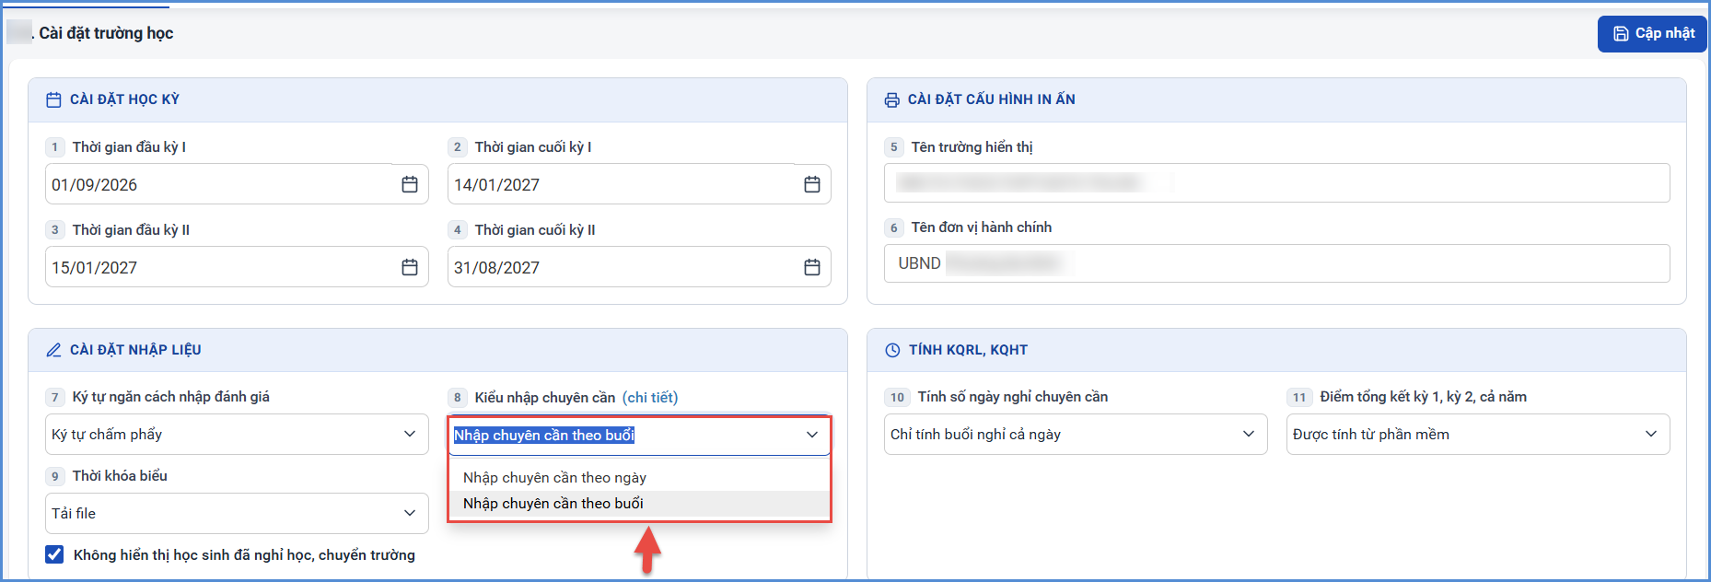Click the Cài đặt trường học page title
This screenshot has width=1711, height=582.
(x=106, y=33)
